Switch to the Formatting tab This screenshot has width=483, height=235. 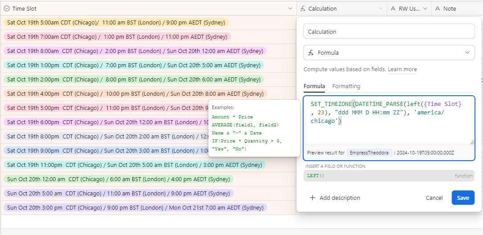click(346, 86)
